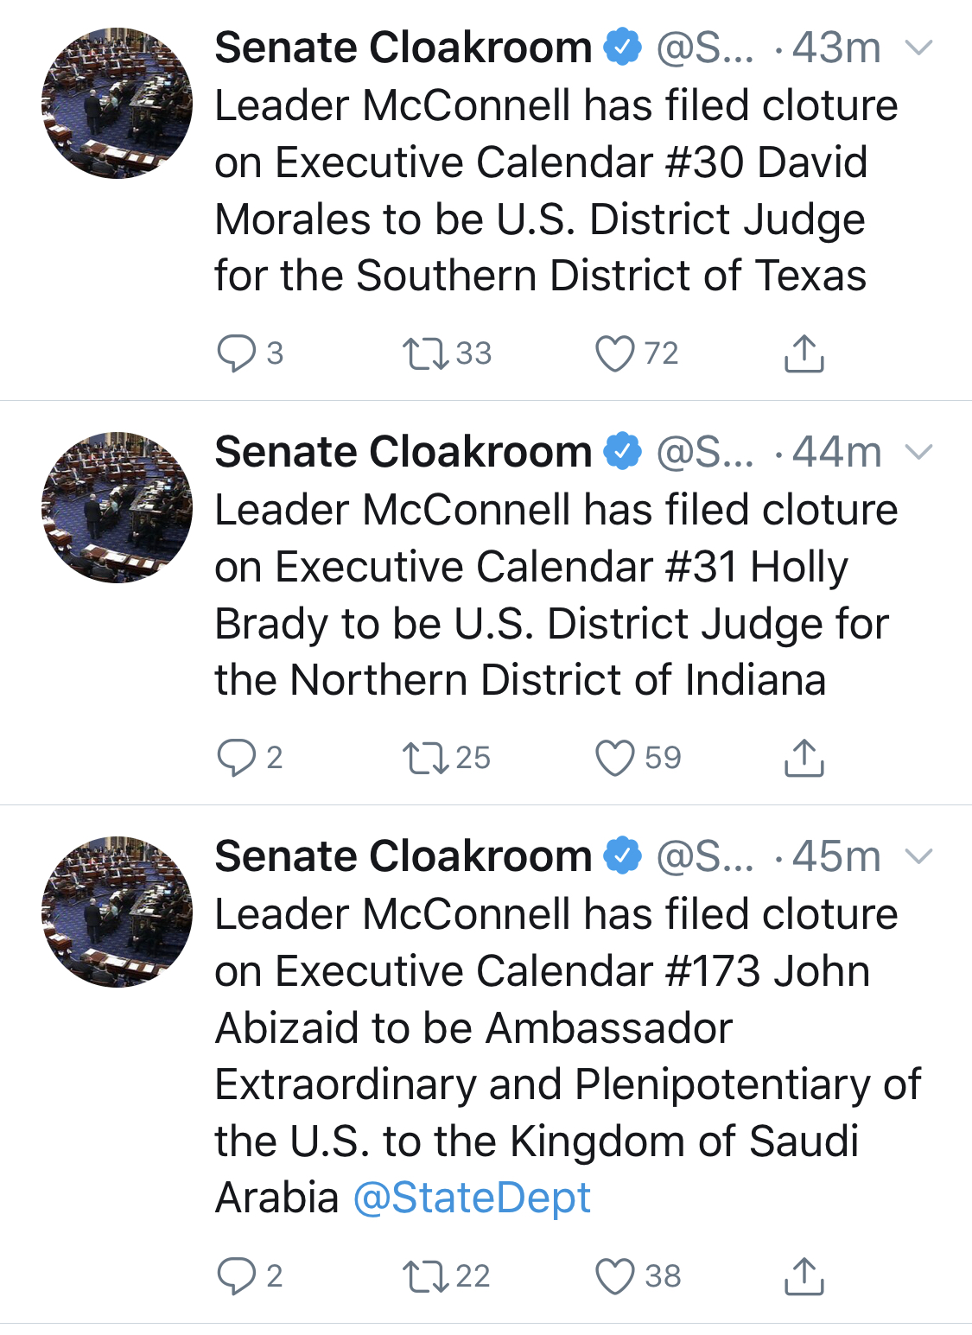
Task: Retweet the David Morales cloture tweet
Action: pyautogui.click(x=425, y=353)
